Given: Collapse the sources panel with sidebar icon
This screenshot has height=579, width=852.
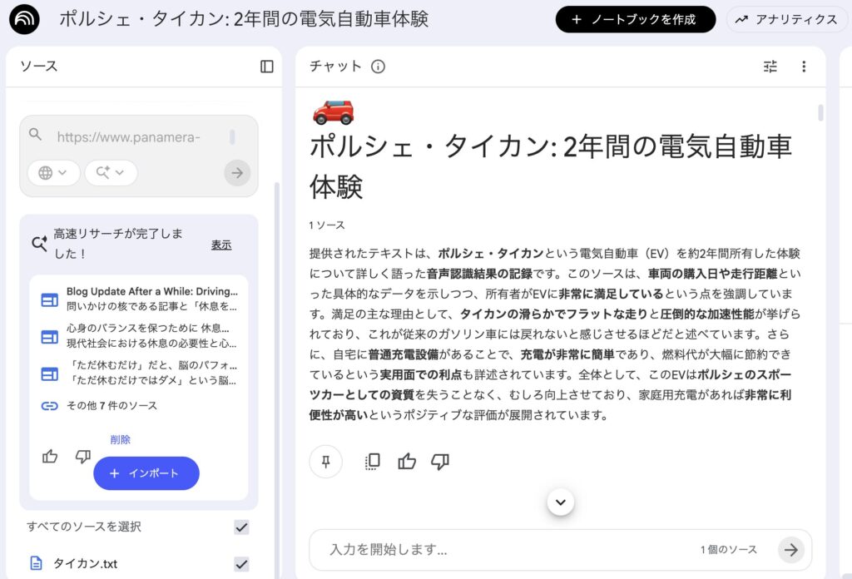Looking at the screenshot, I should [x=266, y=67].
